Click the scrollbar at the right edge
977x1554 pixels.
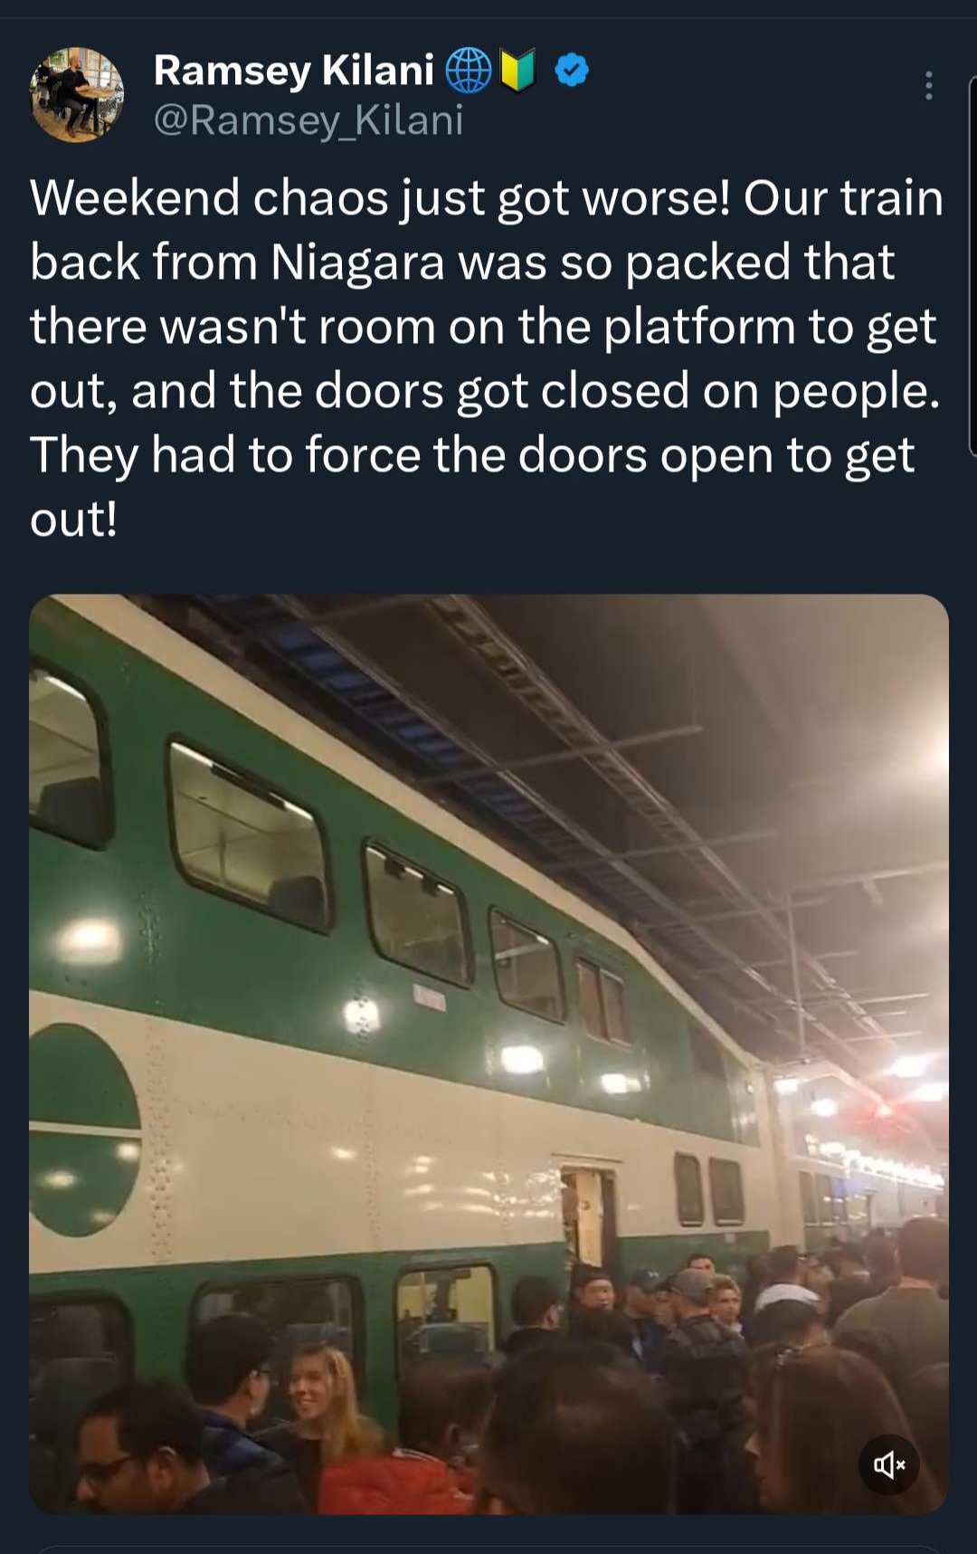pos(972,267)
